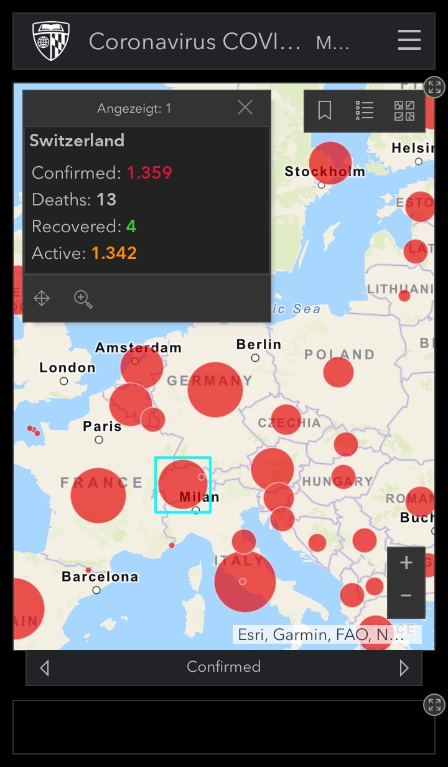Click the Coronavirus COVI… title
This screenshot has width=448, height=767.
click(x=194, y=42)
